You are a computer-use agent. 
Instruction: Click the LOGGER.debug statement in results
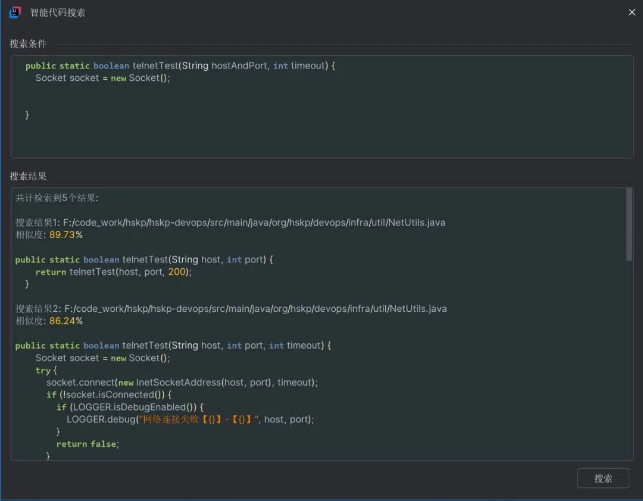[189, 419]
